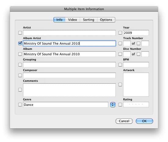This screenshot has height=142, width=168.
Task: Click the Genre field showing Dance
Action: pyautogui.click(x=66, y=105)
